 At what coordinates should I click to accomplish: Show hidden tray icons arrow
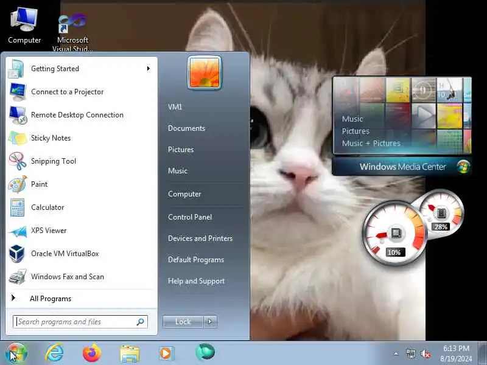tap(396, 353)
